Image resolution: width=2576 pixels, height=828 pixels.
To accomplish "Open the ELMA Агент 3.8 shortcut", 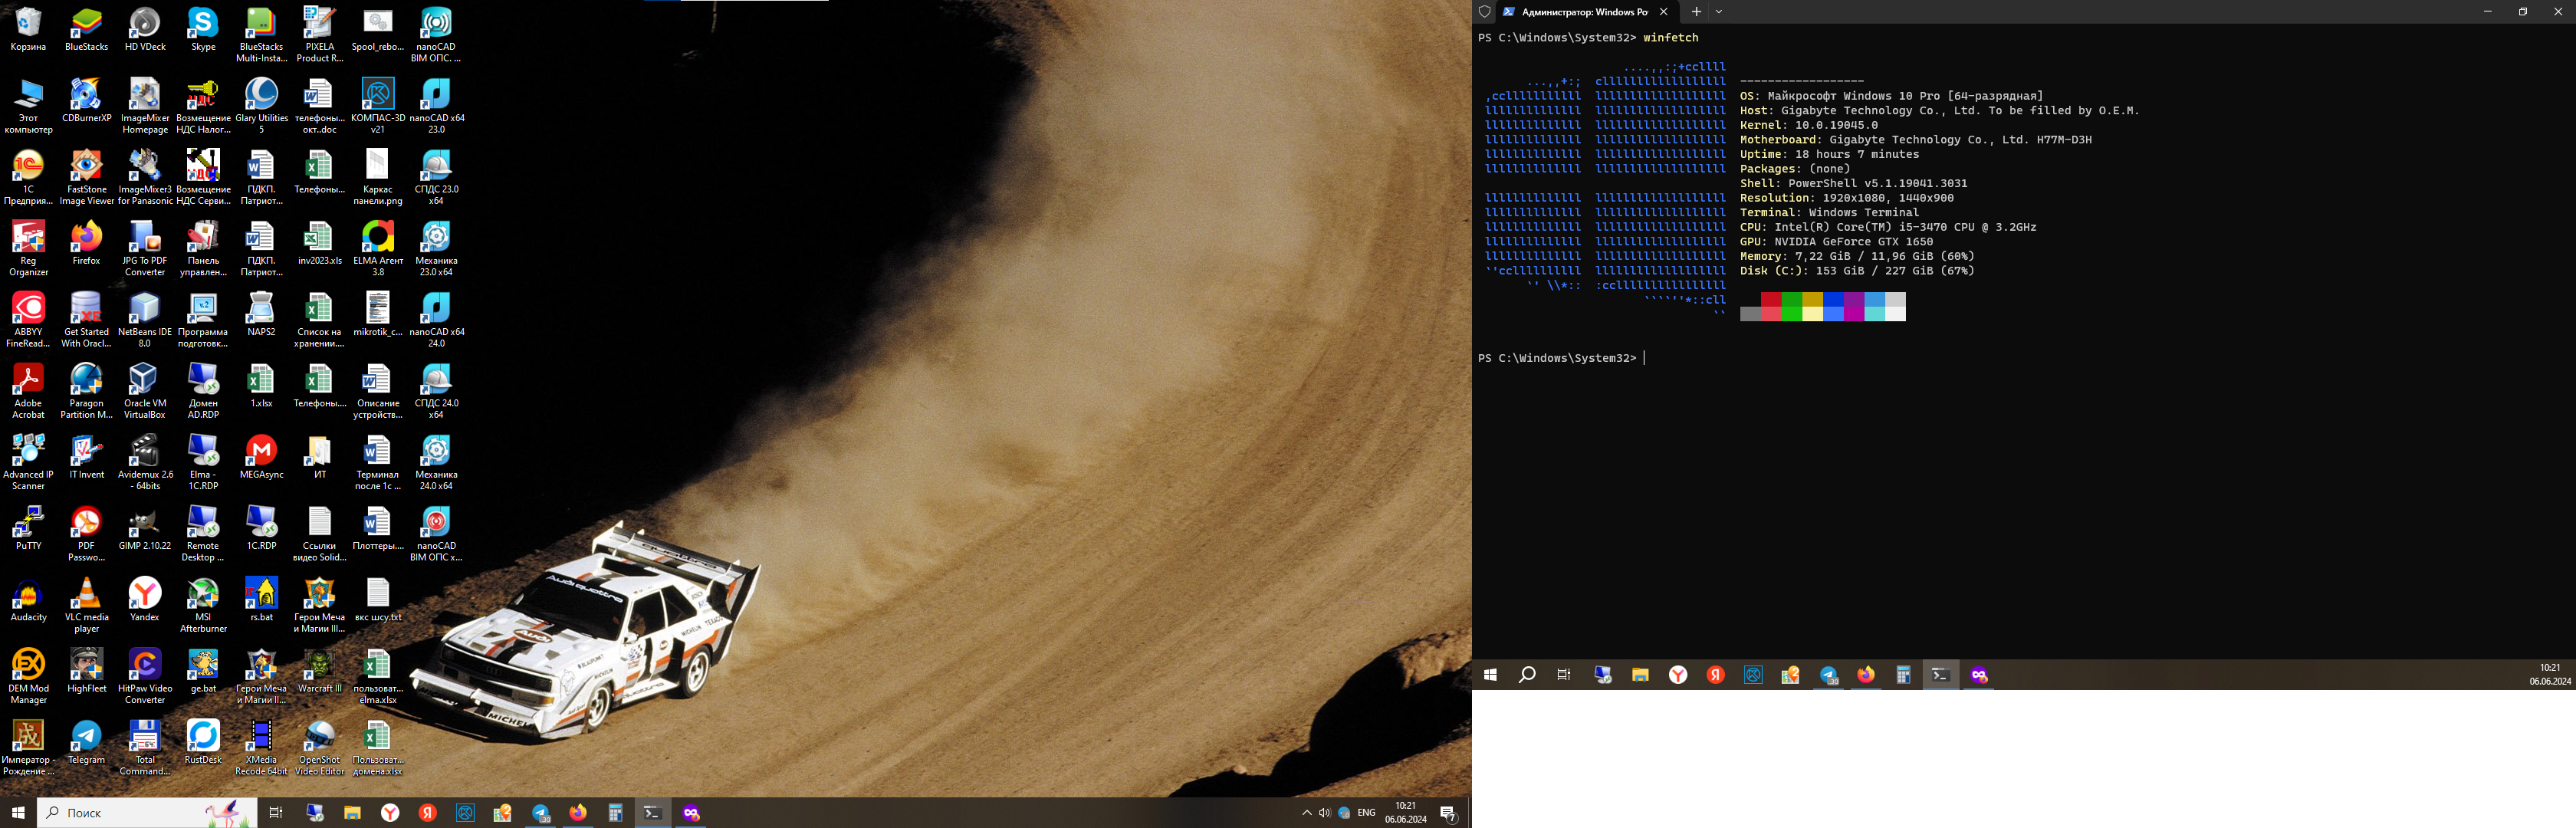I will [378, 249].
